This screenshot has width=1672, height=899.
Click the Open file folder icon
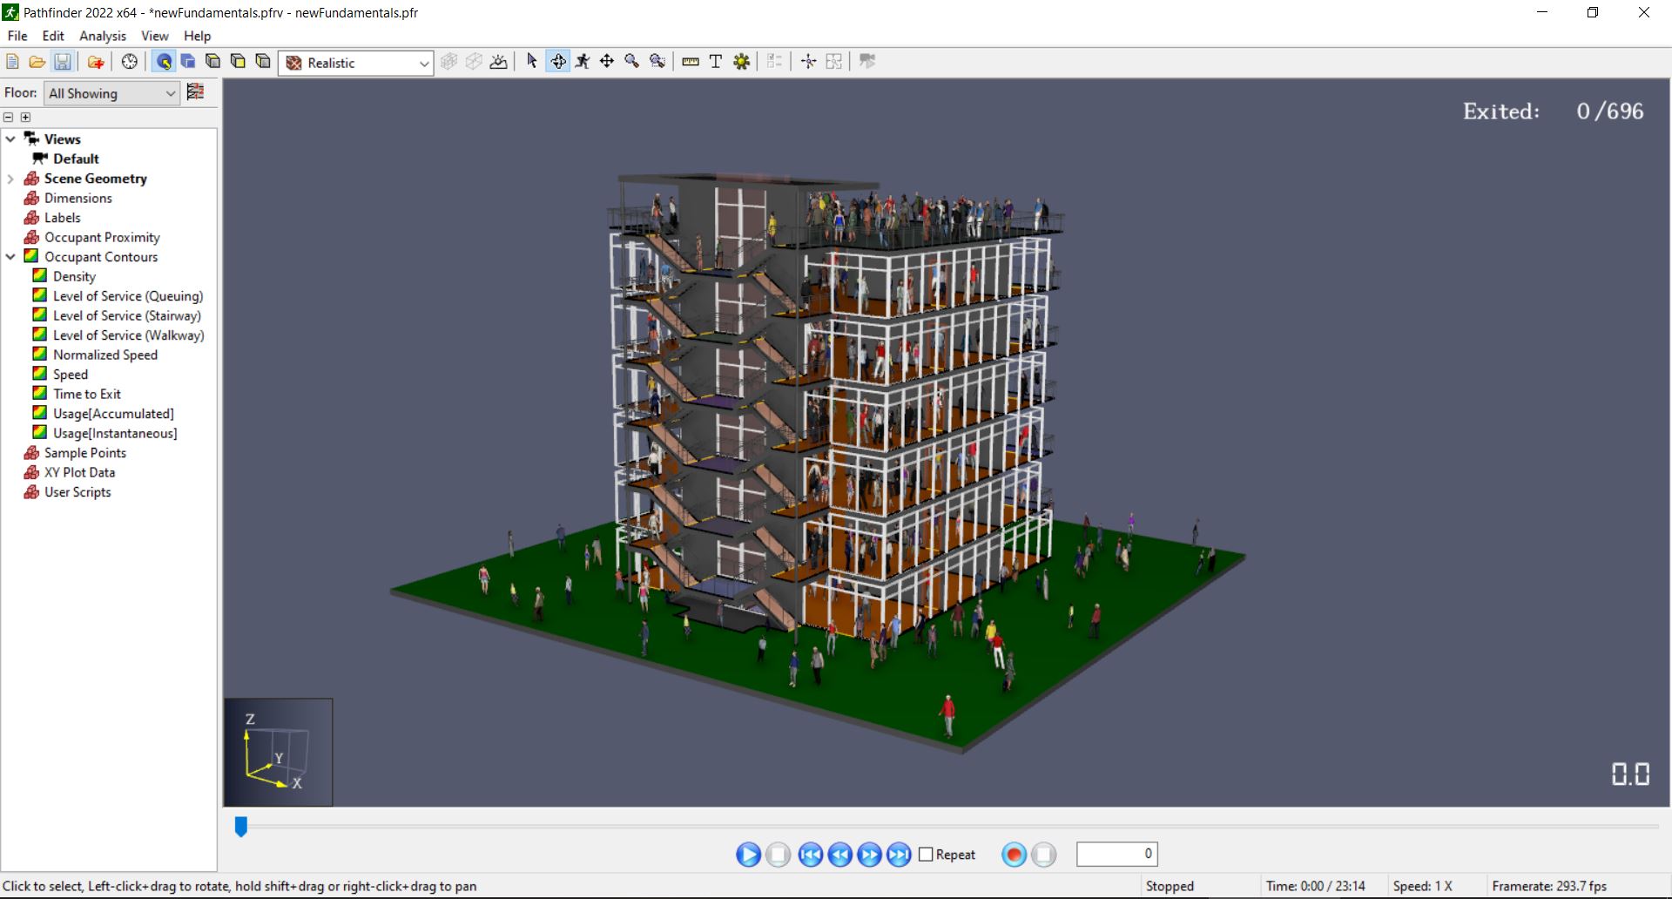tap(37, 62)
